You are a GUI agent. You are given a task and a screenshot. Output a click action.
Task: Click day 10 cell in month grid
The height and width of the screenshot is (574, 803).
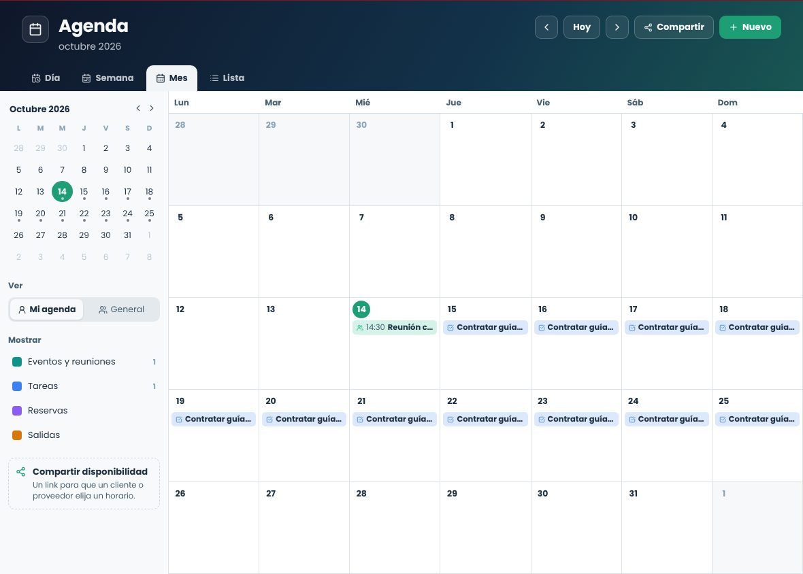point(667,252)
